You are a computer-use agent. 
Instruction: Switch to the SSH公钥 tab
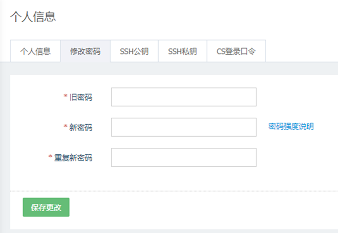pyautogui.click(x=134, y=51)
